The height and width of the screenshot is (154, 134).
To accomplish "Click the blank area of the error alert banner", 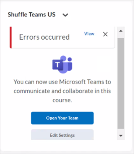I will pyautogui.click(x=76, y=43).
